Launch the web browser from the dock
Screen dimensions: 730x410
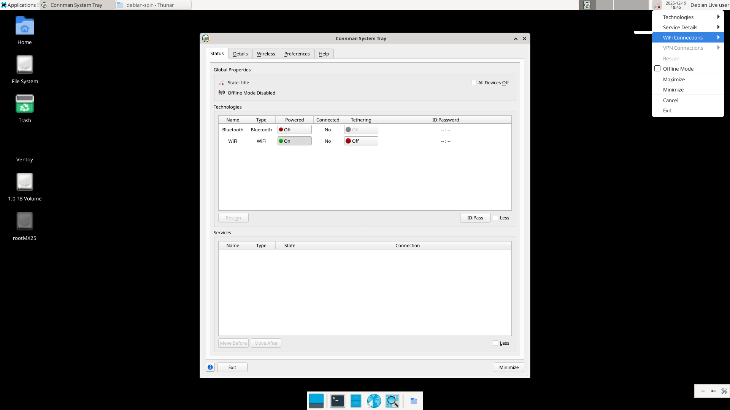(374, 401)
